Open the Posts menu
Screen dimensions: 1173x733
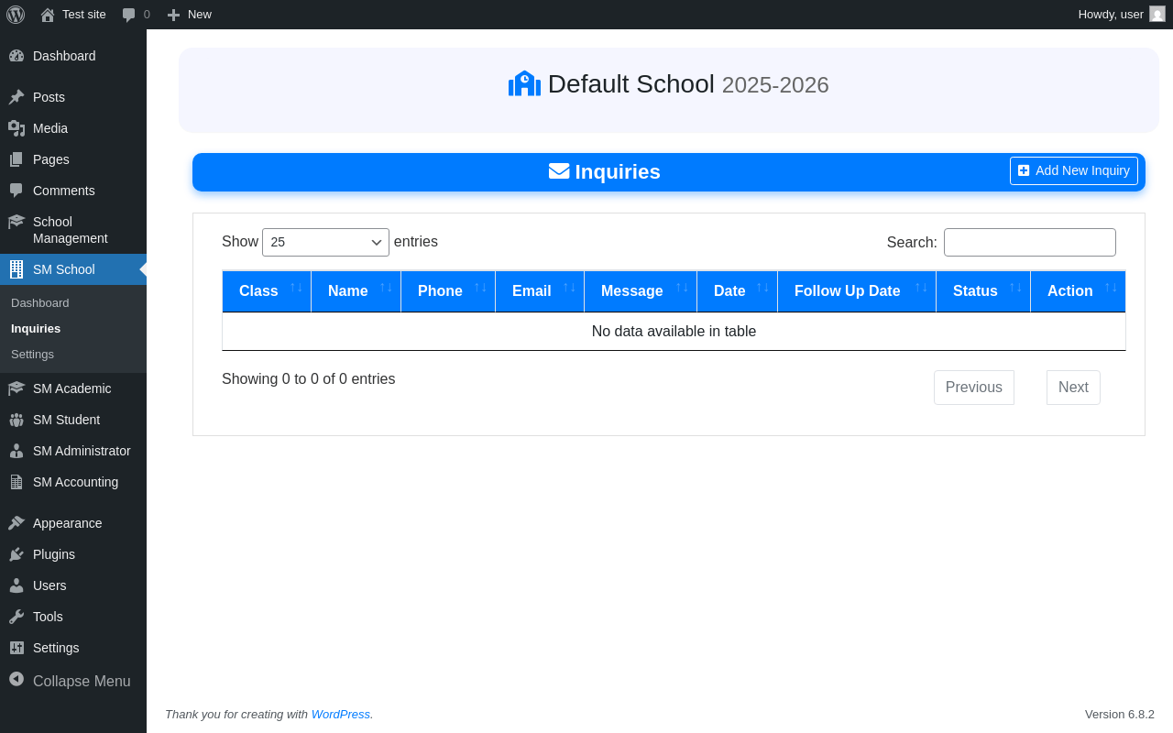[73, 97]
